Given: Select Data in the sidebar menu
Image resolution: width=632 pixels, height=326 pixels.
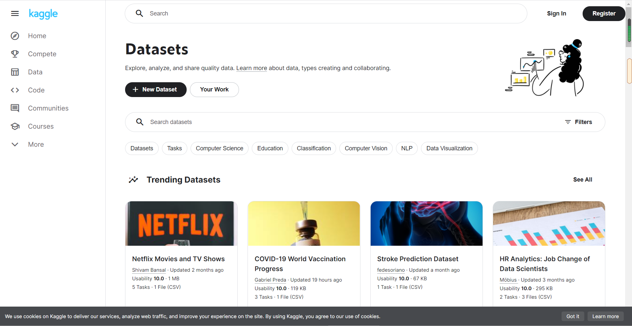Looking at the screenshot, I should tap(35, 72).
